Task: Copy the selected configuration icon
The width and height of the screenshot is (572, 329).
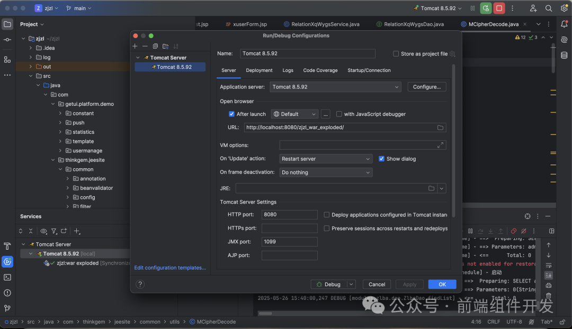Action: tap(155, 46)
